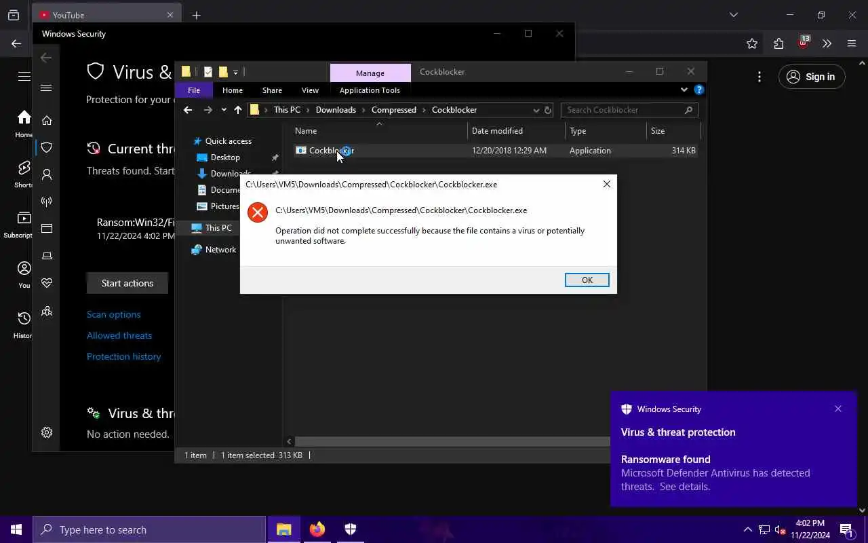Image resolution: width=868 pixels, height=543 pixels.
Task: Click the Start actions button
Action: tap(127, 283)
